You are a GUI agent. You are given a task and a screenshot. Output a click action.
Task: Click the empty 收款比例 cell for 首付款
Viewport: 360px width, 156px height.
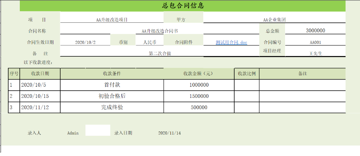click(247, 85)
